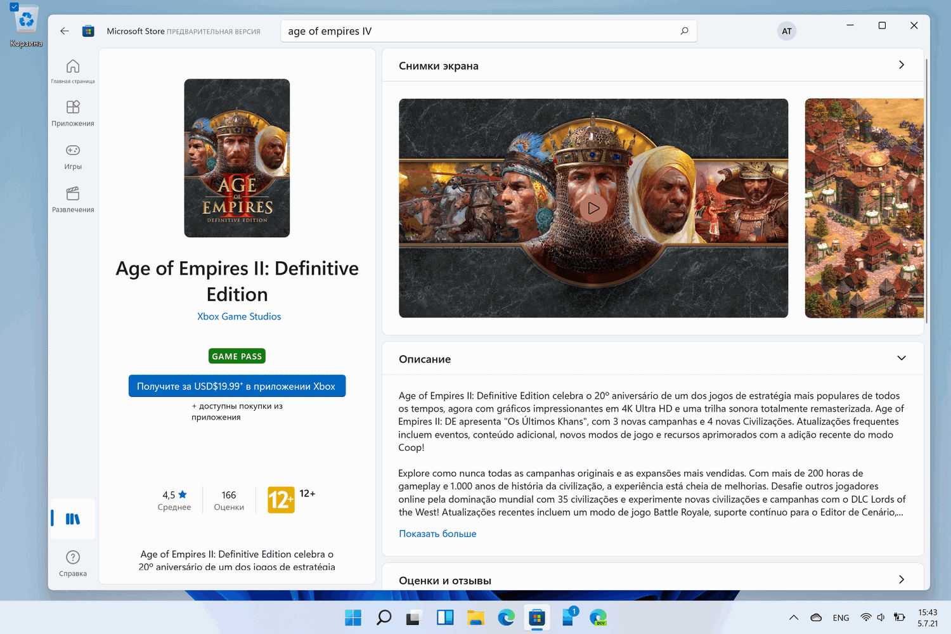
Task: Open the Приложения apps section
Action: click(73, 113)
